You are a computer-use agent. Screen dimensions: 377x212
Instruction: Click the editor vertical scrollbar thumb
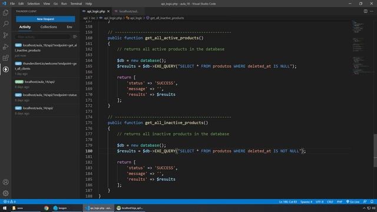(x=375, y=151)
